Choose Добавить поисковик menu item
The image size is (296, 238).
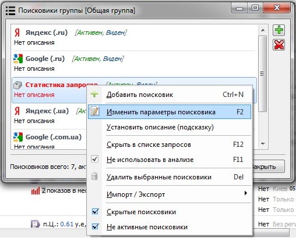170,95
